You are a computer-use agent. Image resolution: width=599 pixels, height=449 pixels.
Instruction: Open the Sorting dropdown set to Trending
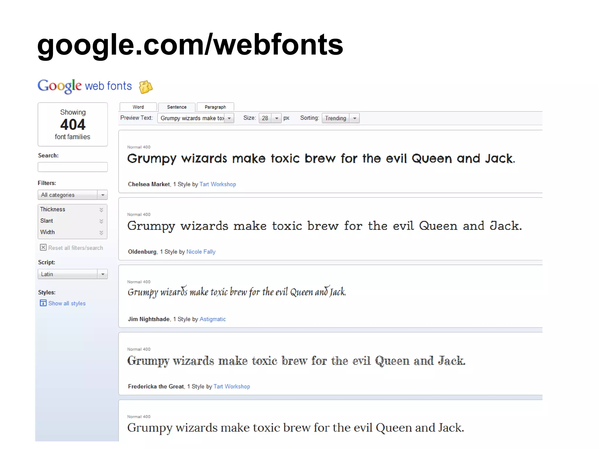340,118
